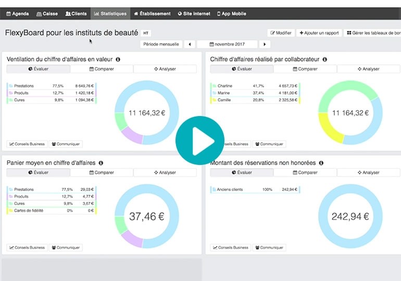
Task: Click info icon beside Montant des réservations non honorées
Action: coord(321,163)
